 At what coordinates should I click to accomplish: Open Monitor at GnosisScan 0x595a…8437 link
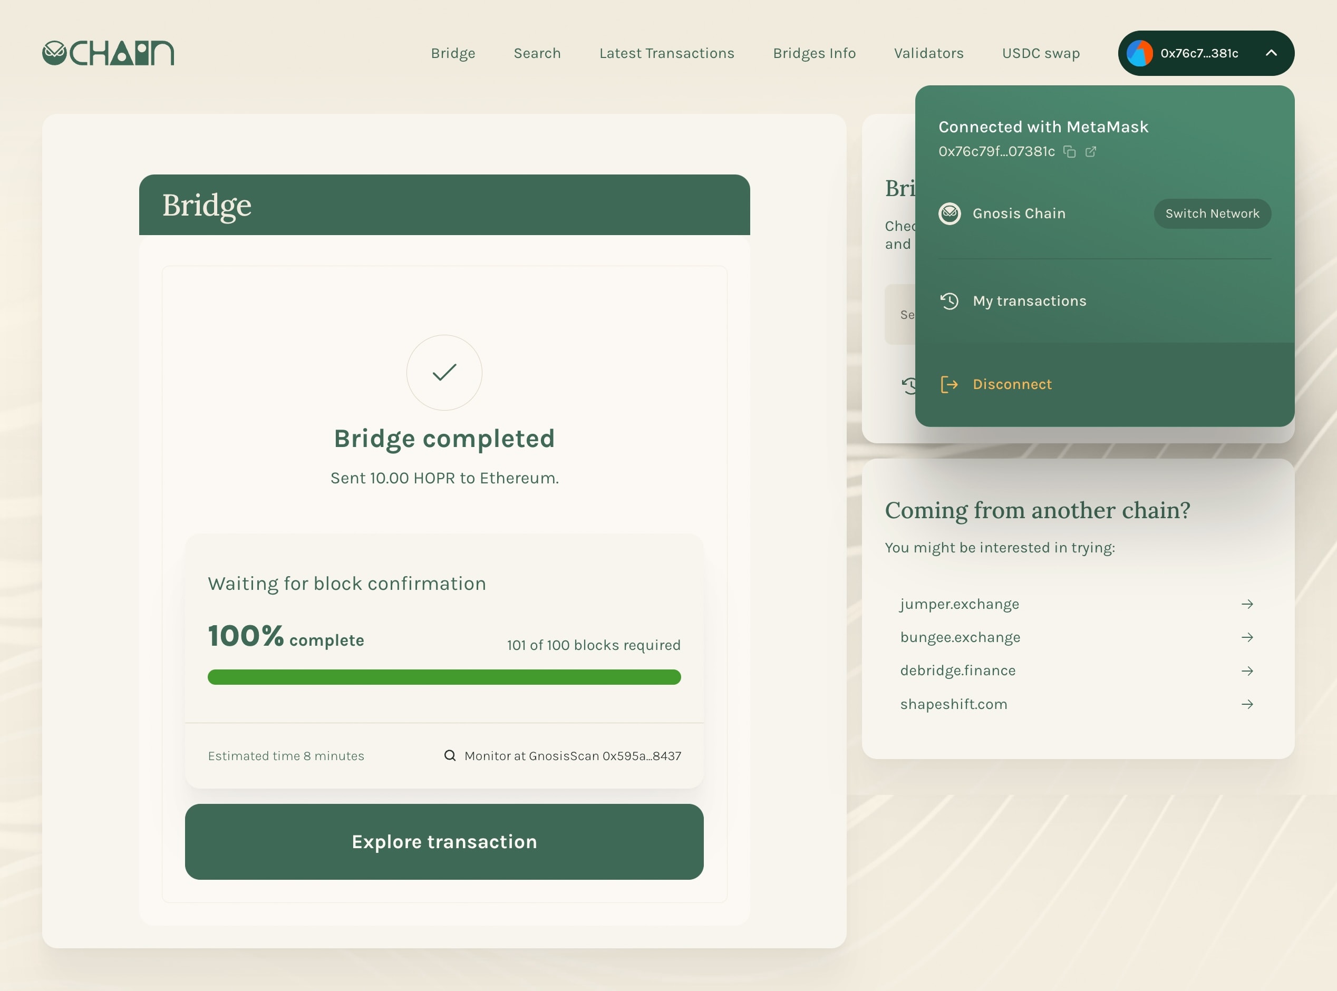tap(573, 756)
